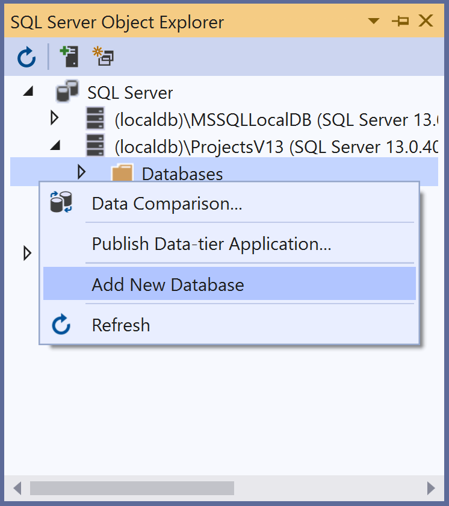
Task: Click the ProjectsV13 server icon
Action: point(96,146)
